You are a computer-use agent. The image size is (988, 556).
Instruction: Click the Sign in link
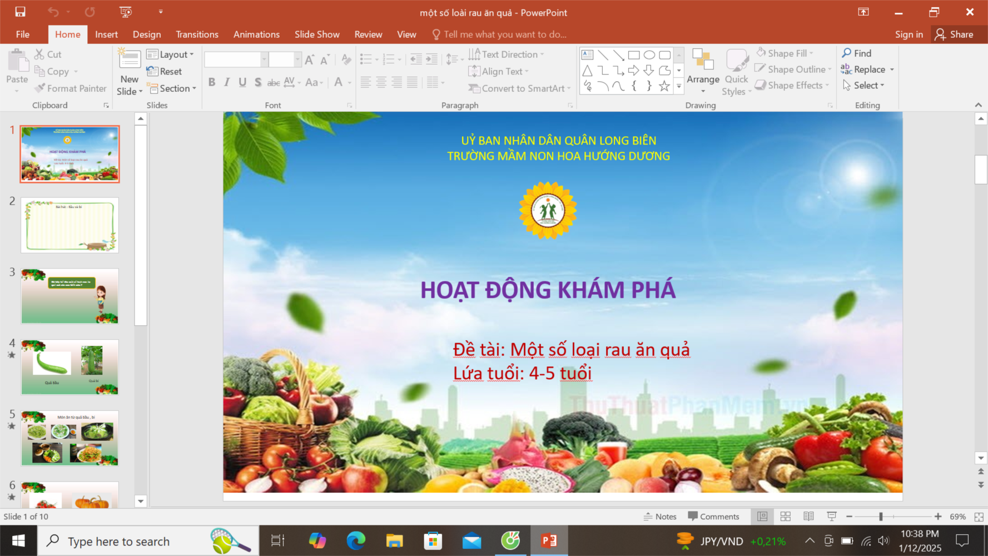(908, 34)
